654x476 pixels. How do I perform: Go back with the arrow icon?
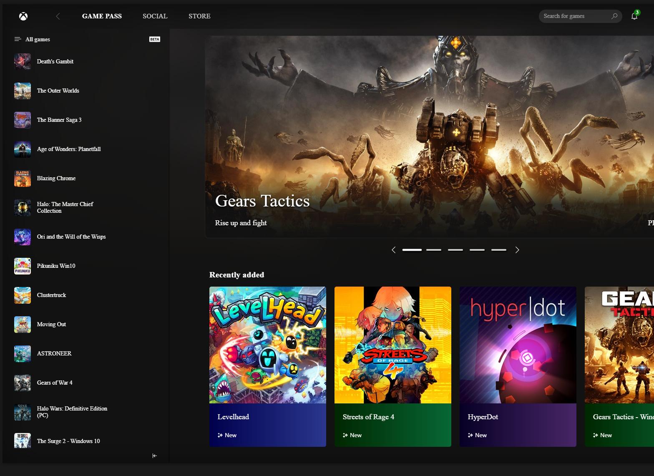[x=58, y=16]
